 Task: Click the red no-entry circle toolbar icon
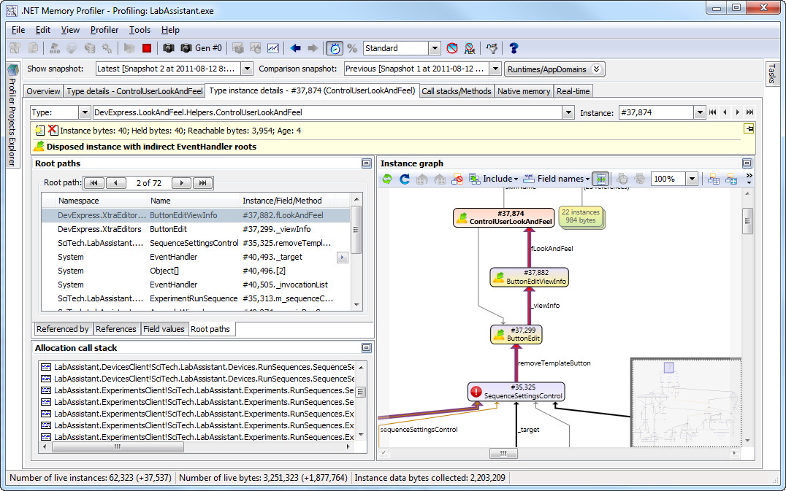pos(452,48)
